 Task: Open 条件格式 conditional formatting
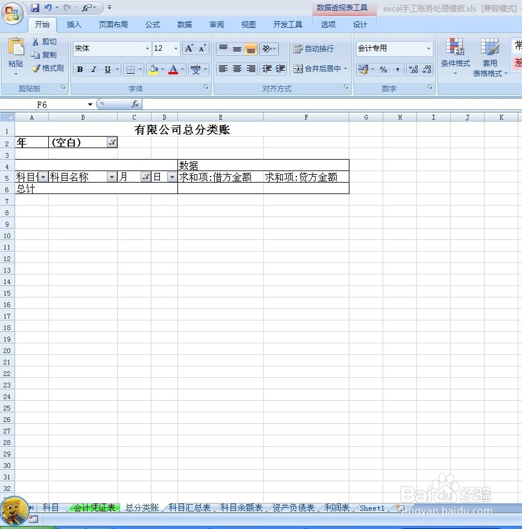[454, 54]
